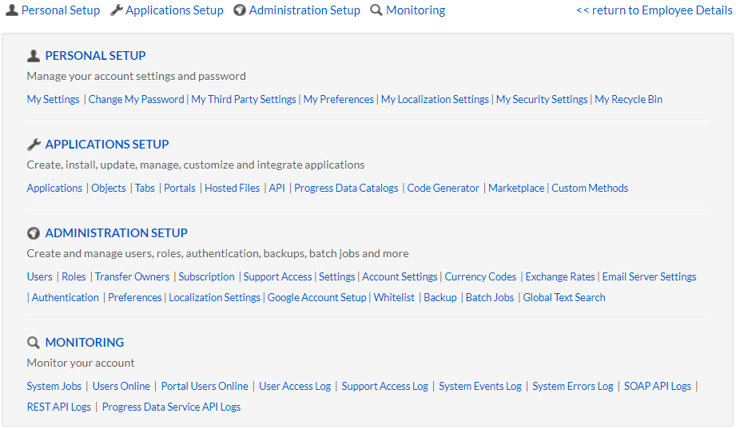The image size is (736, 429).
Task: Open Hosted Files under Applications Setup
Action: point(232,189)
